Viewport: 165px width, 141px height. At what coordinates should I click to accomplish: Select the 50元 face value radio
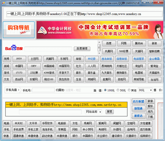(x=118, y=90)
